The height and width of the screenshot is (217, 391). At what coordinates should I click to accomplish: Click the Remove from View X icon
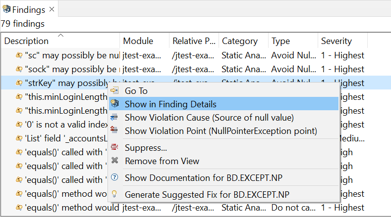(114, 161)
